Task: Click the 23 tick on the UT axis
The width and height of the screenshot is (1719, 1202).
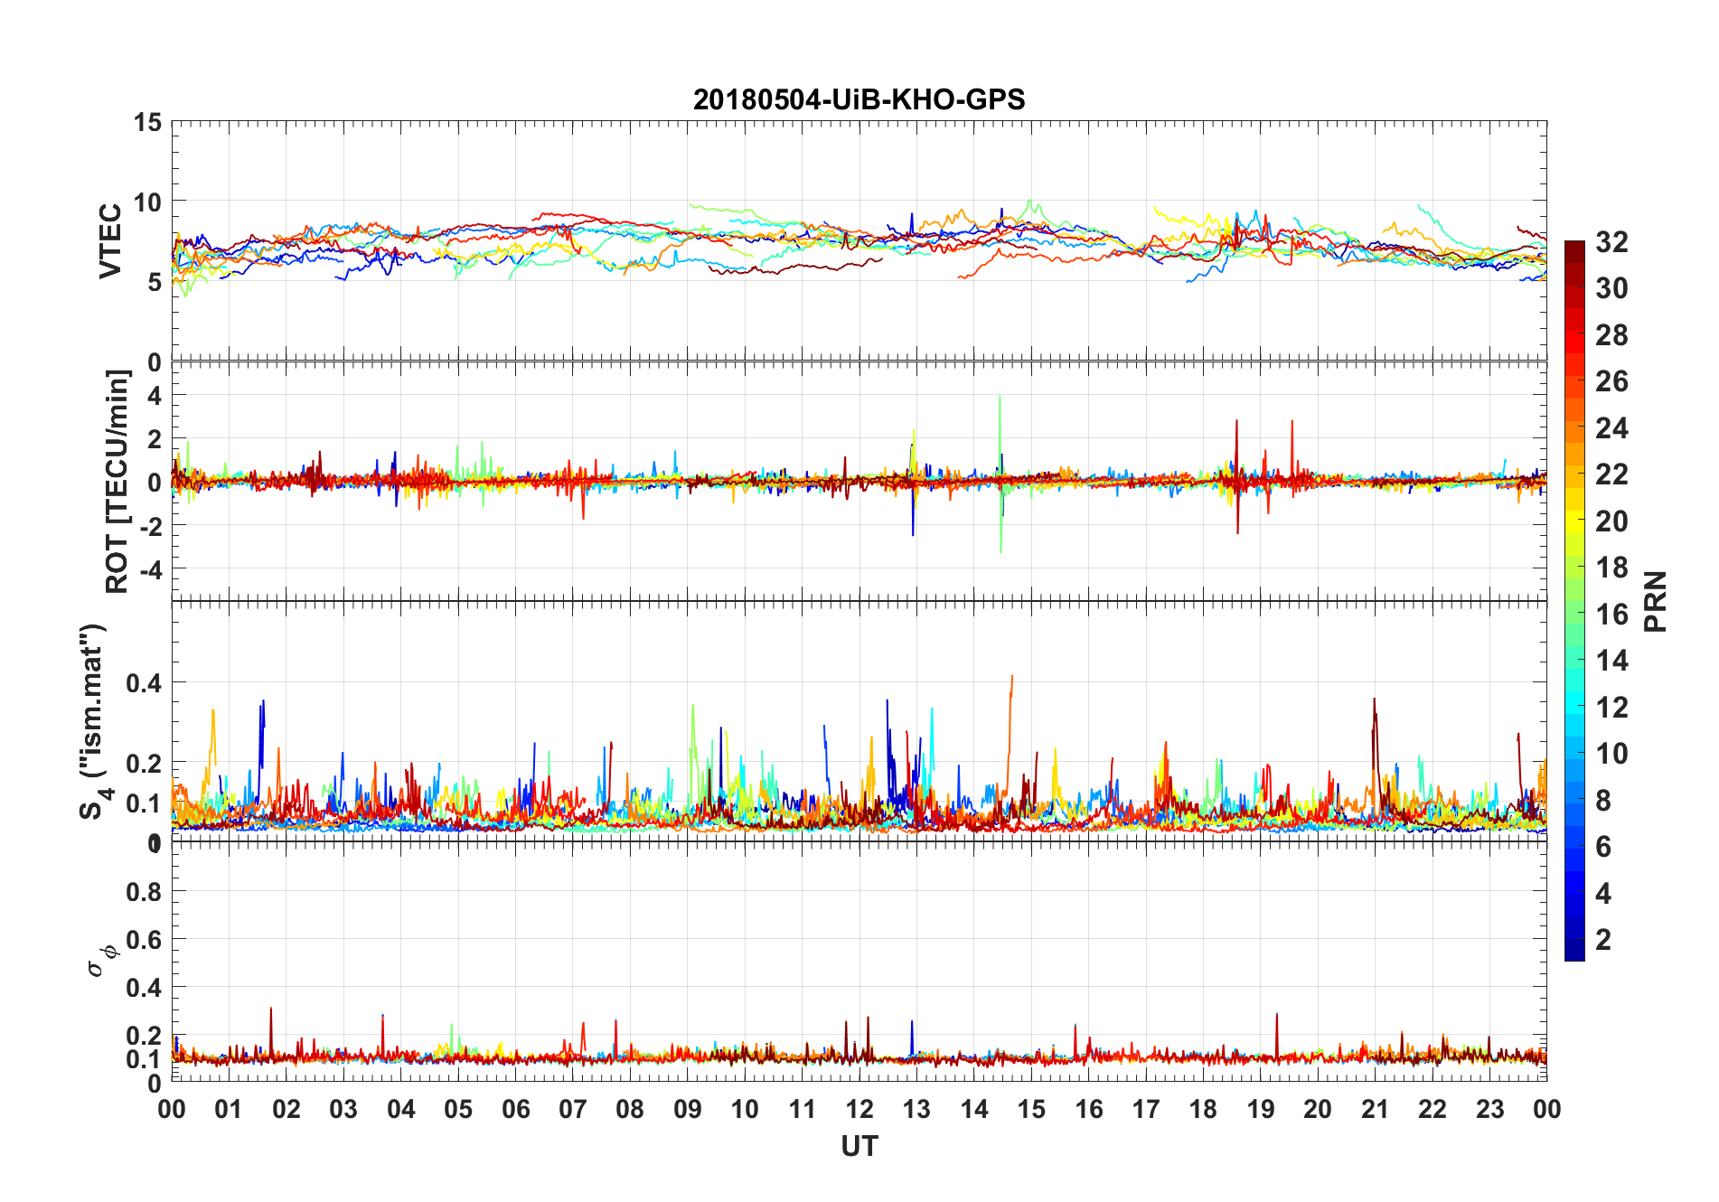Action: pyautogui.click(x=1489, y=1110)
